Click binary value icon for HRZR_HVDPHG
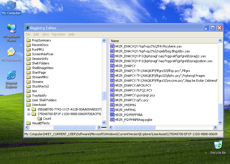Screen dimensions: 230x164 pyautogui.click(x=112, y=105)
